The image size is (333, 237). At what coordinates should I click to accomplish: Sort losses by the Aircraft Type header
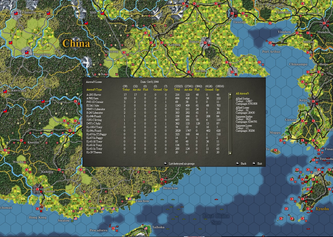(94, 90)
